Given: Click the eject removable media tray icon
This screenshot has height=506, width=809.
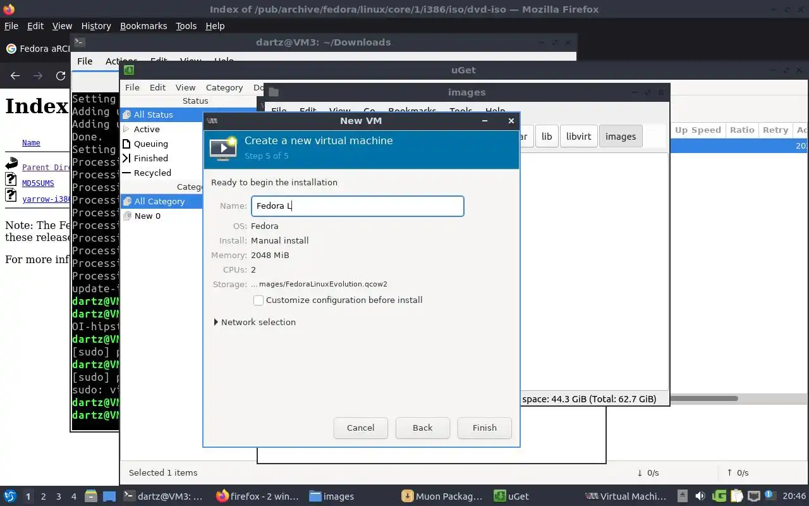Looking at the screenshot, I should coord(683,497).
